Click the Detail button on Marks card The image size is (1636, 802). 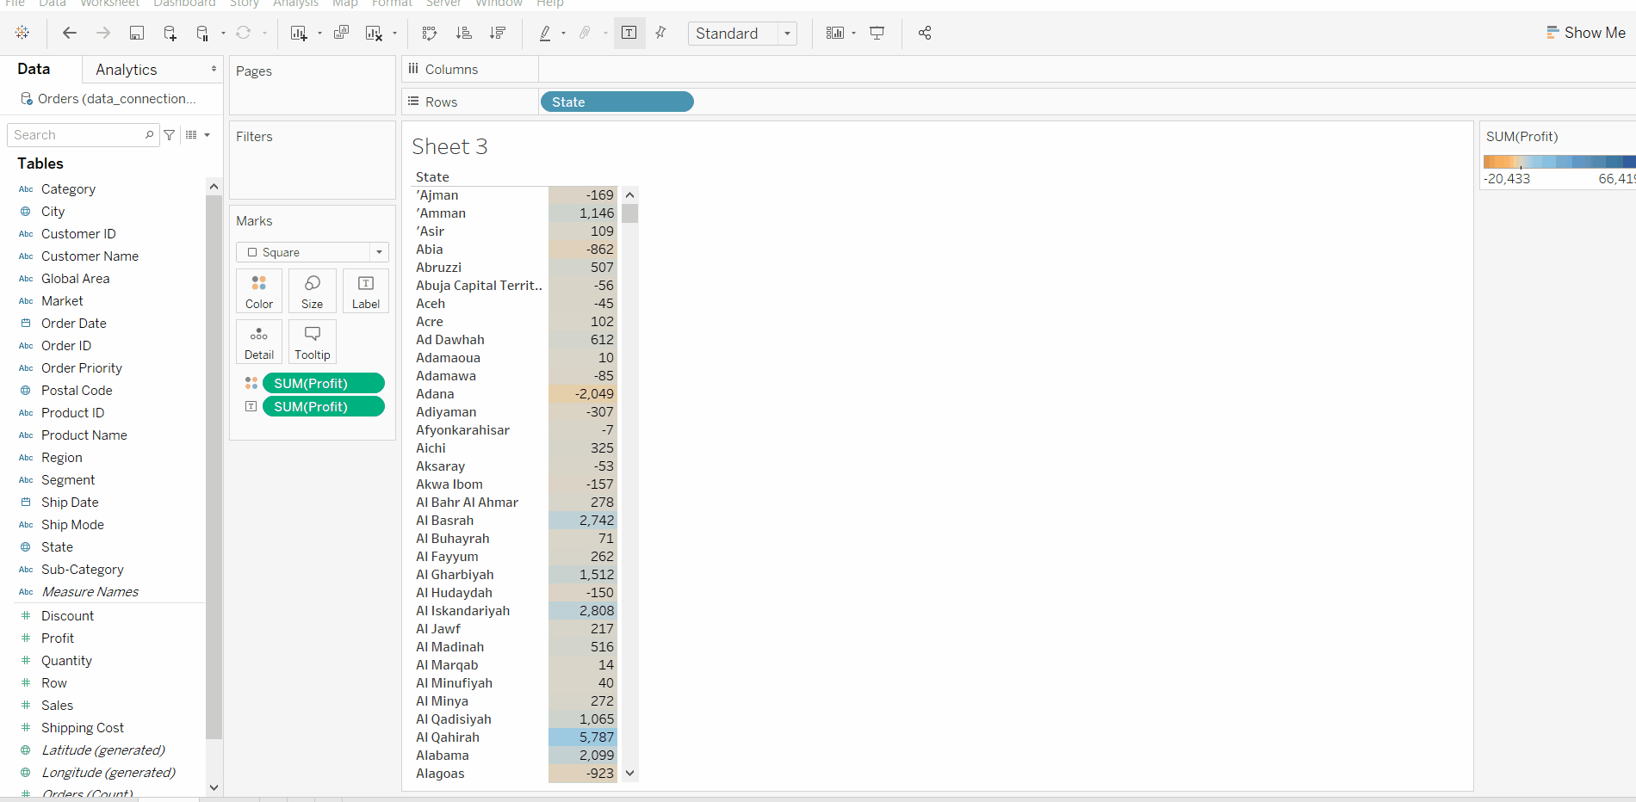(259, 342)
